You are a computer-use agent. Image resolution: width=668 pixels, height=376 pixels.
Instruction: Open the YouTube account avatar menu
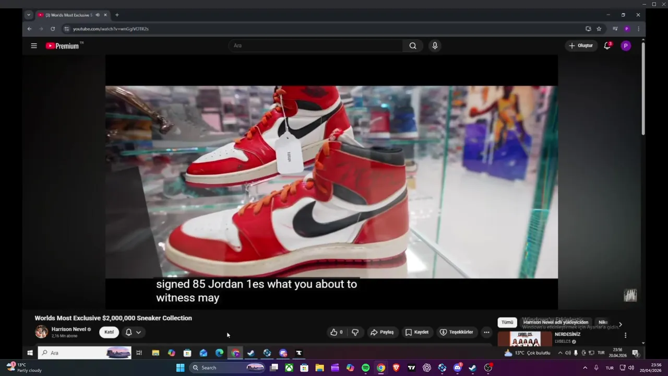pos(626,46)
